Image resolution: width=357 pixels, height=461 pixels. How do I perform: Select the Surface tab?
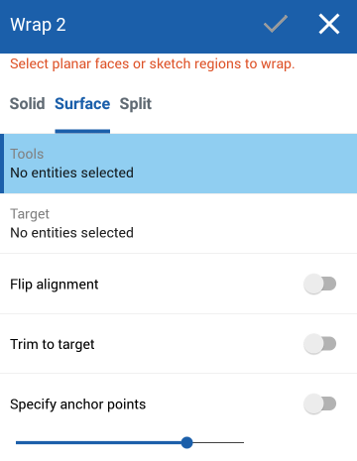[82, 104]
